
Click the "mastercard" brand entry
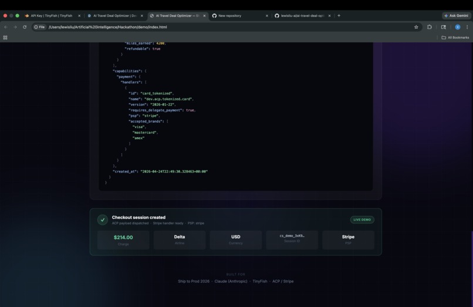(x=145, y=133)
